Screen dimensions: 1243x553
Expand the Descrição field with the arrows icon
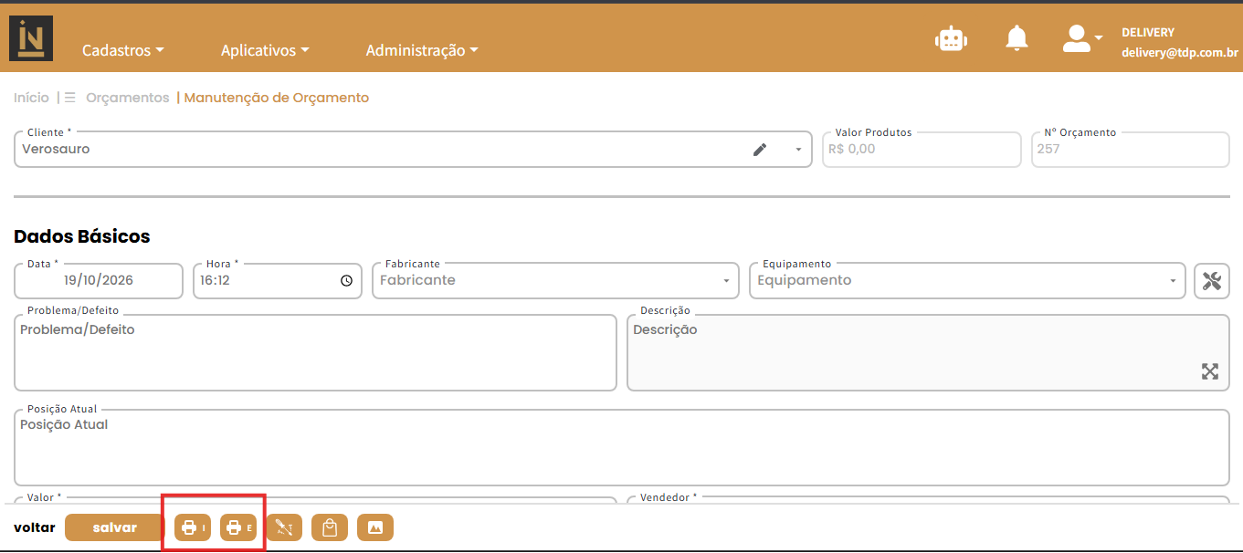tap(1210, 371)
